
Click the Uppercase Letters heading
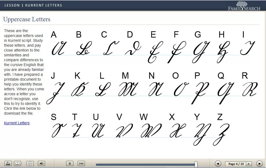point(27,19)
